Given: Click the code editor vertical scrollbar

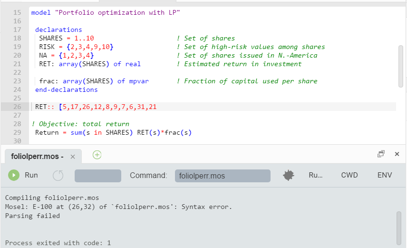Looking at the screenshot, I should [x=401, y=66].
